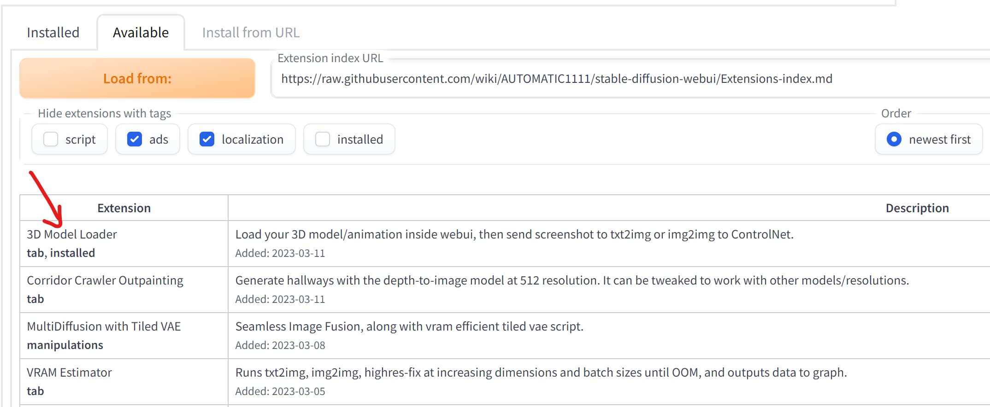Screen dimensions: 990x407
Task: Click the VRAM Estimator extension name
Action: (69, 372)
